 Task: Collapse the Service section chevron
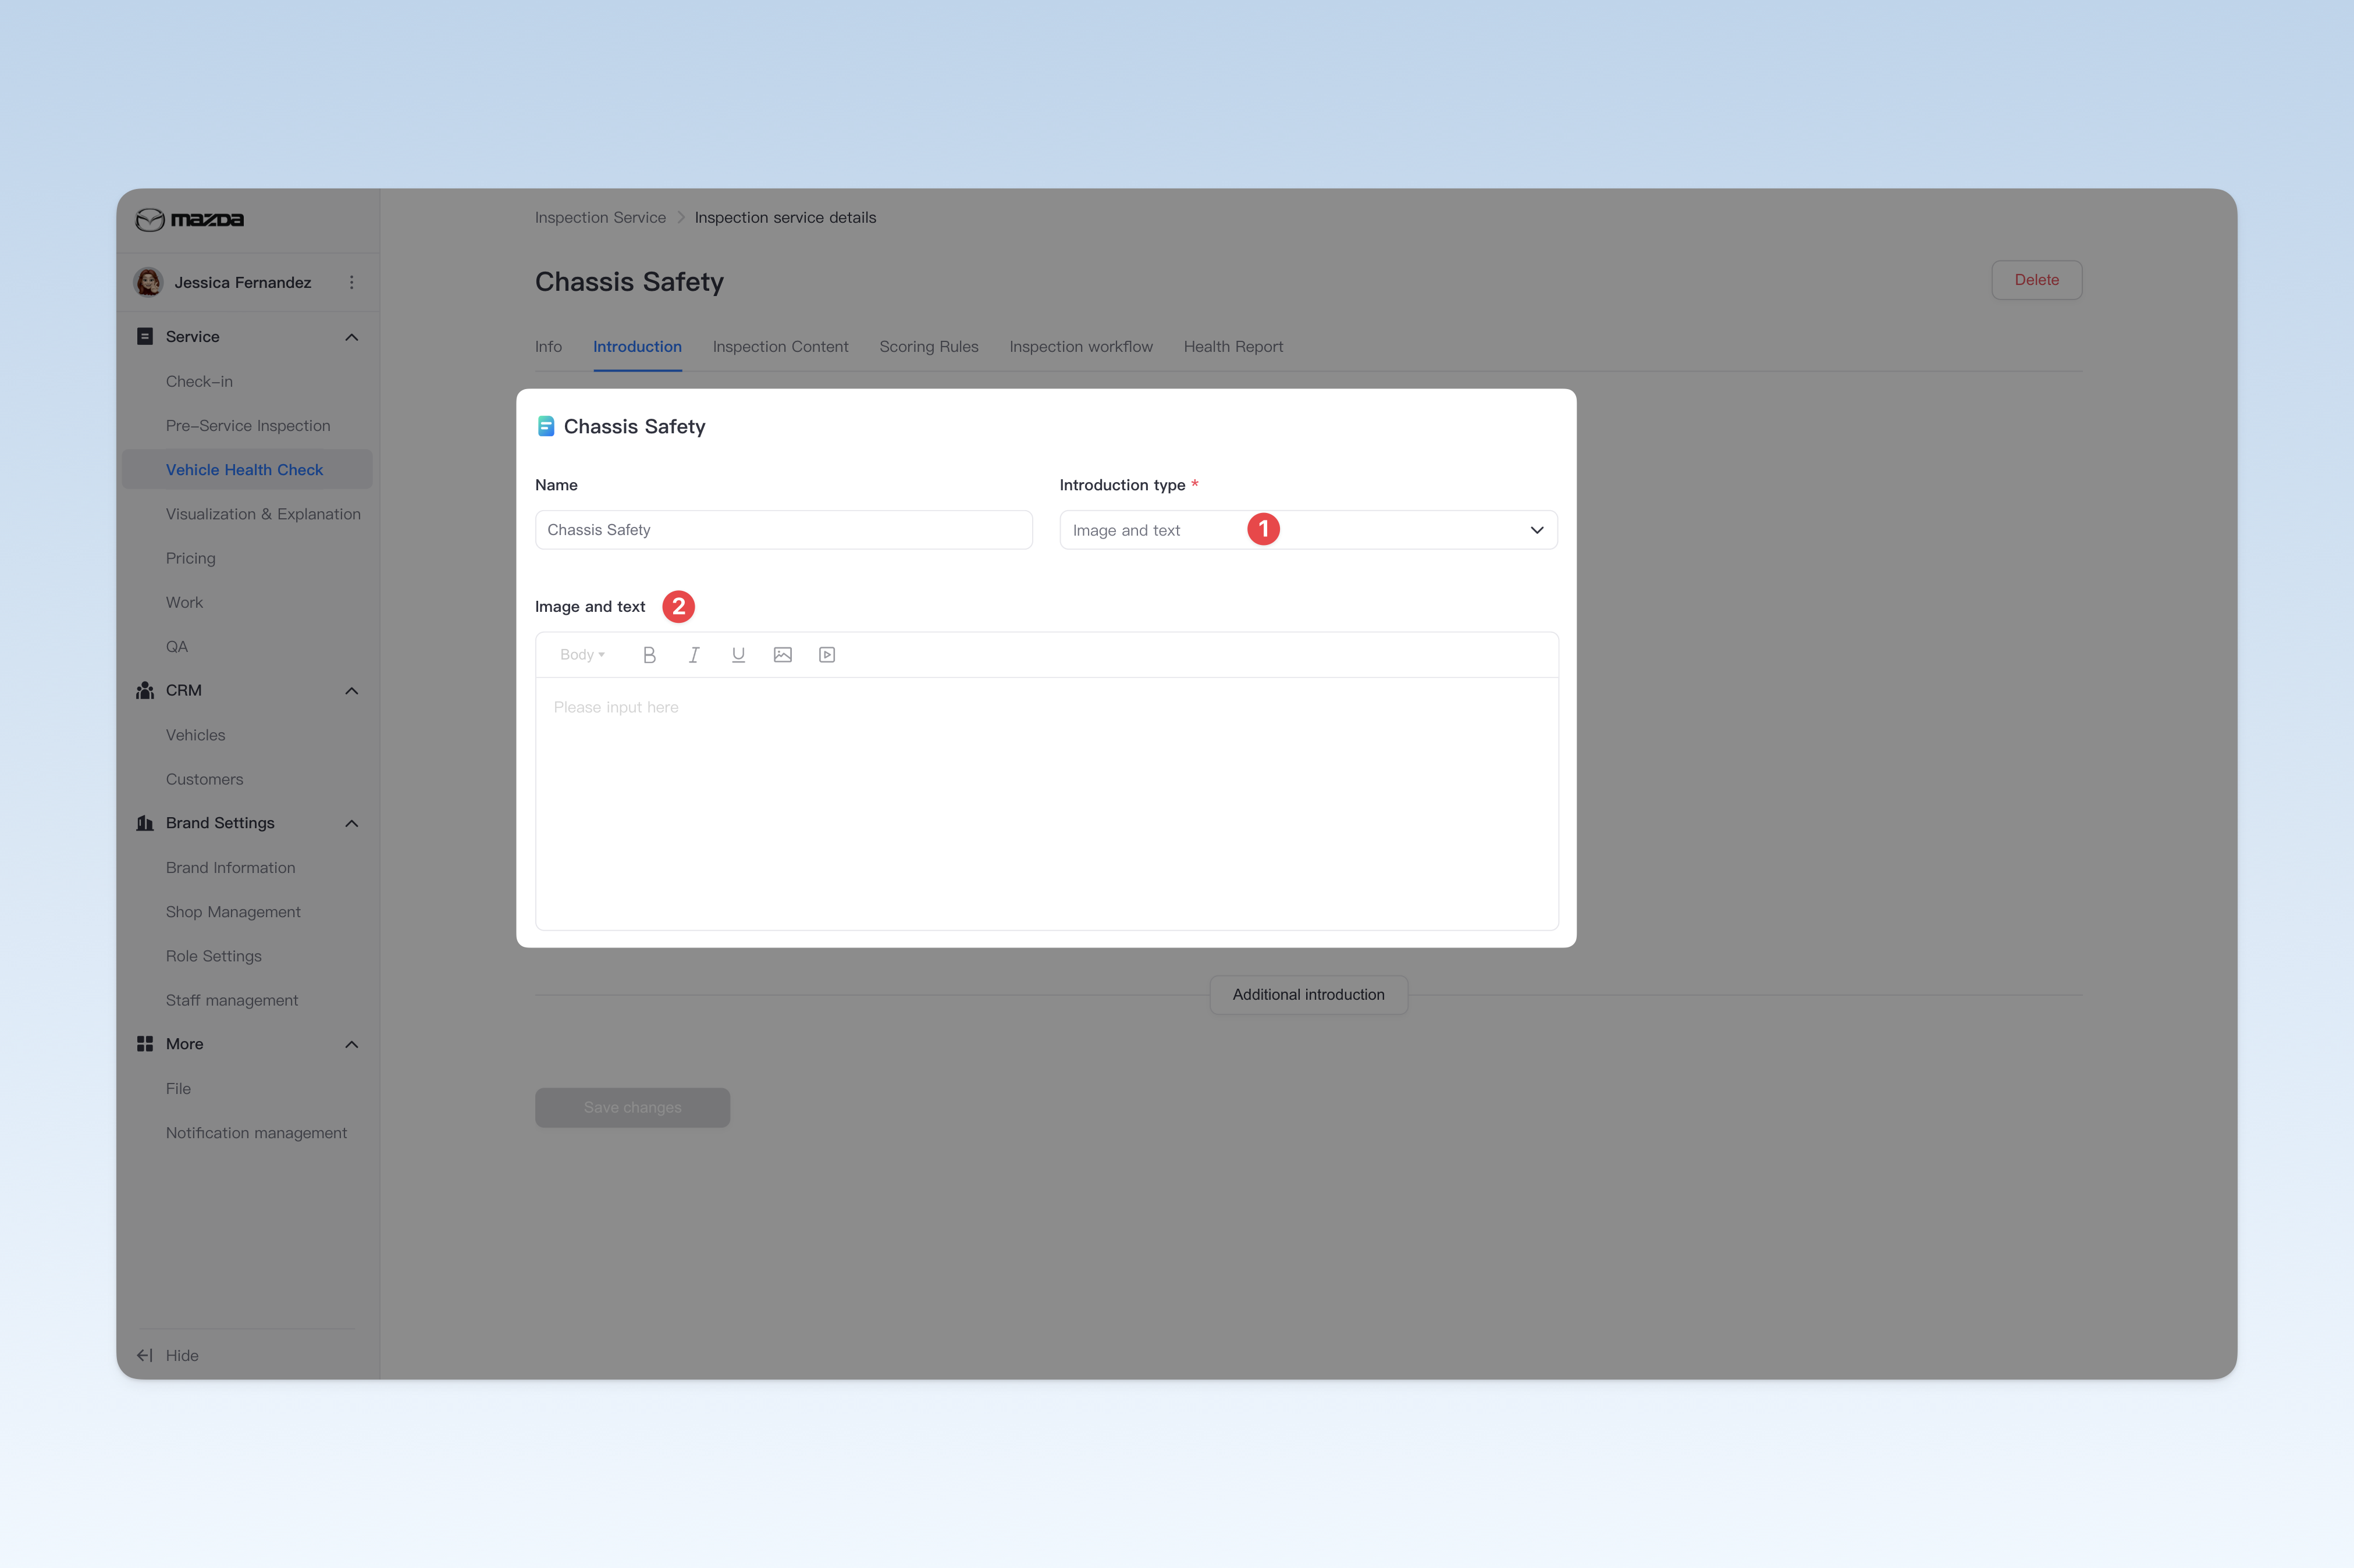point(351,337)
